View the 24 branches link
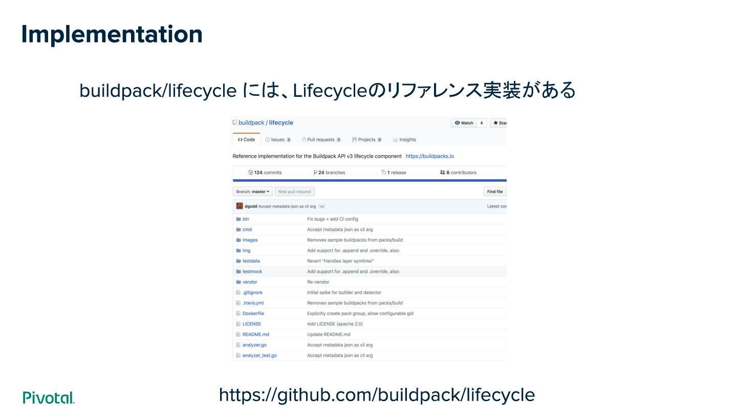This screenshot has width=737, height=415. (x=330, y=173)
